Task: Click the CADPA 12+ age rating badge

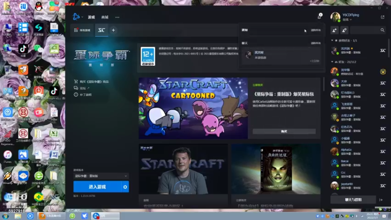Action: [148, 56]
